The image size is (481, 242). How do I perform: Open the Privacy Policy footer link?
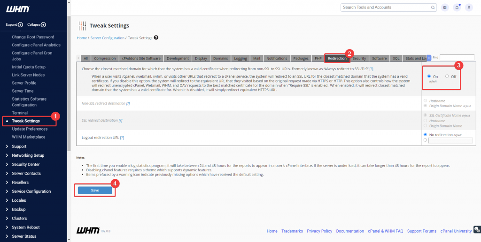click(x=319, y=231)
